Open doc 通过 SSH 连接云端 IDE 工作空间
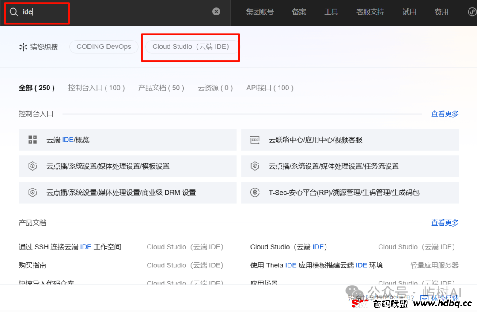This screenshot has height=312, width=477. pos(70,247)
